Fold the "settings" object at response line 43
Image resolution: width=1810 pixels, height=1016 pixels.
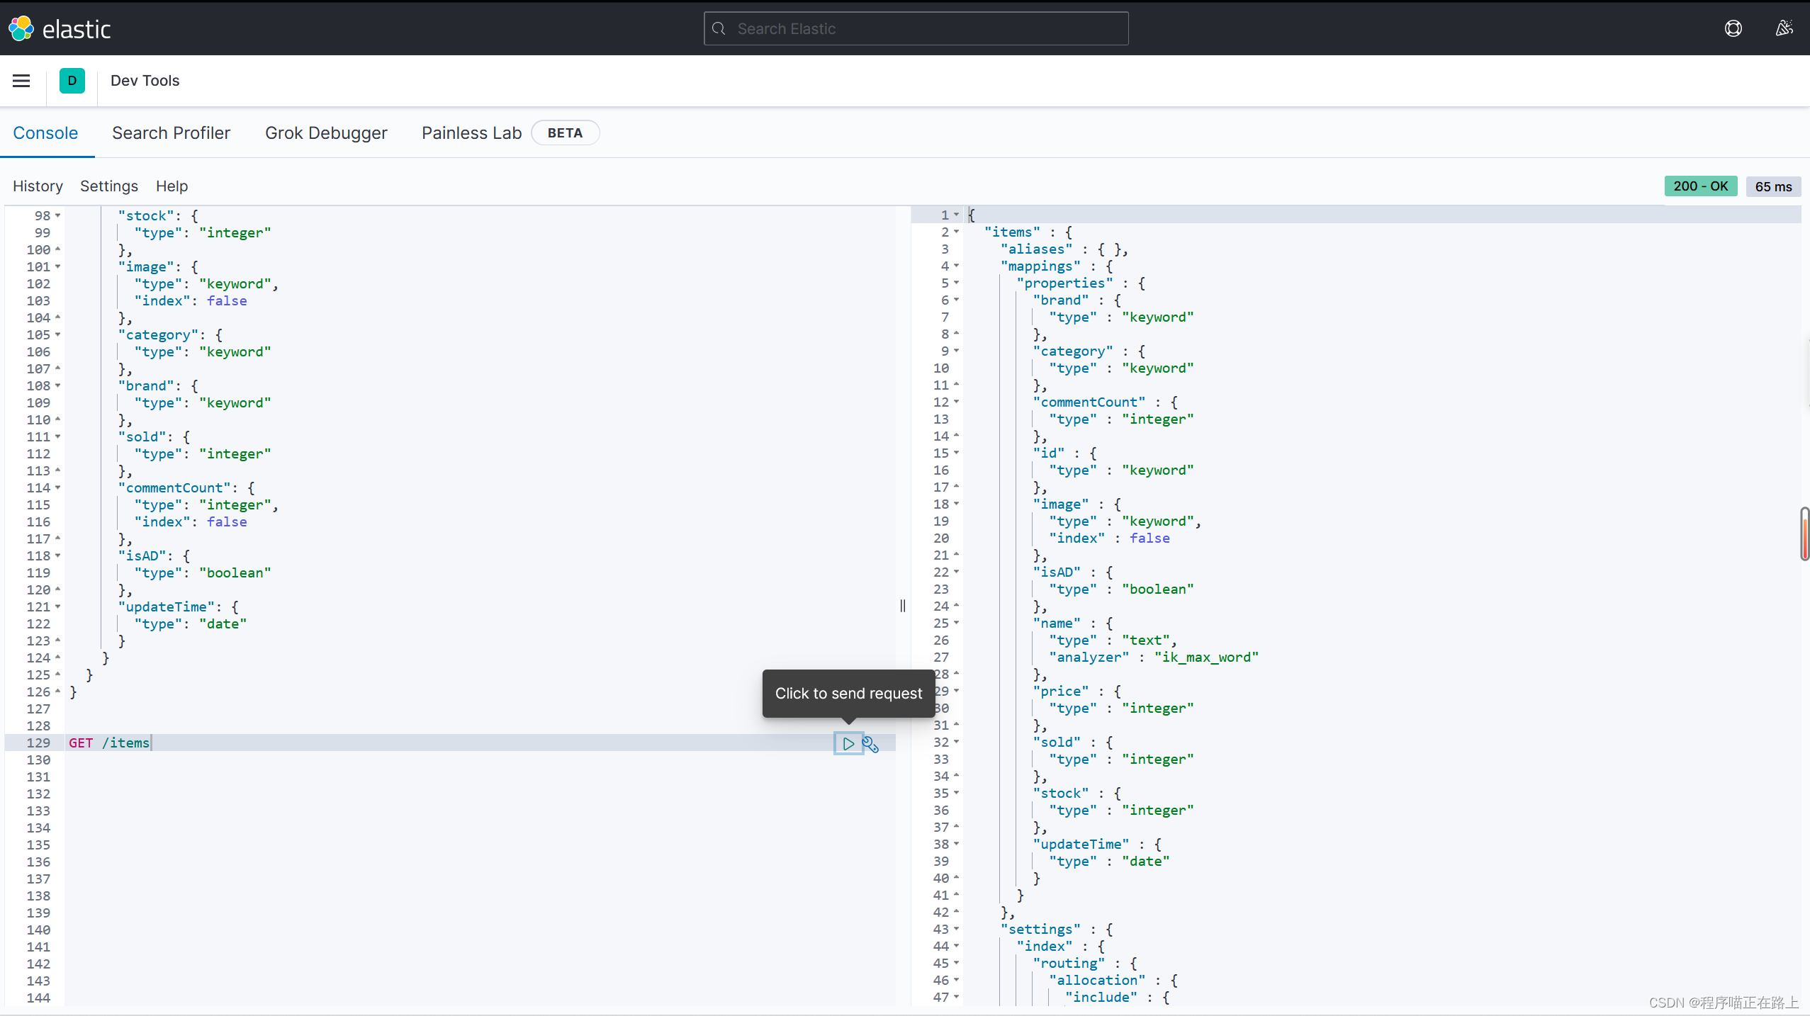pyautogui.click(x=957, y=929)
